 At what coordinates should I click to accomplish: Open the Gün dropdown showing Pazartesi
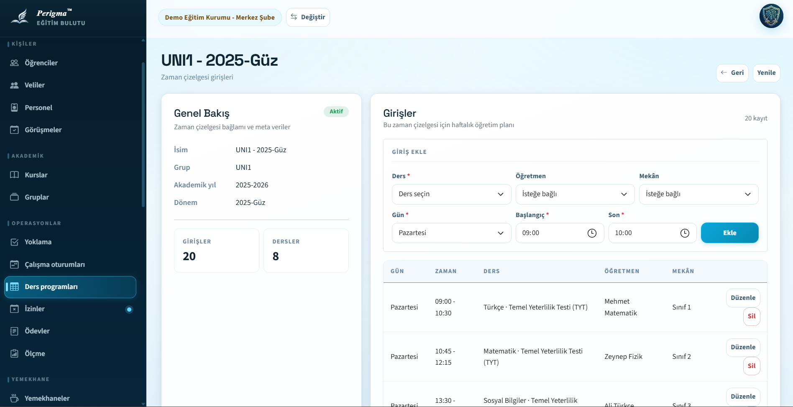tap(451, 233)
